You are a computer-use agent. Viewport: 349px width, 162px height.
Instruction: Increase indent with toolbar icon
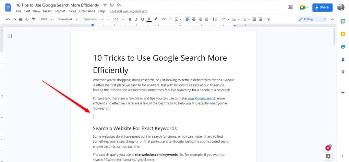(260, 19)
